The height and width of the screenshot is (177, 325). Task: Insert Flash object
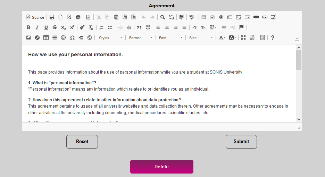37,38
